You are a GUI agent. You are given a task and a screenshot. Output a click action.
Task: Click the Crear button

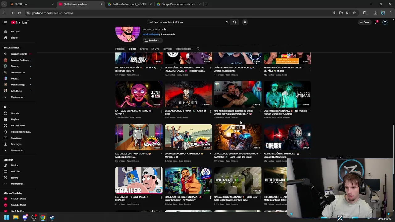click(x=364, y=22)
